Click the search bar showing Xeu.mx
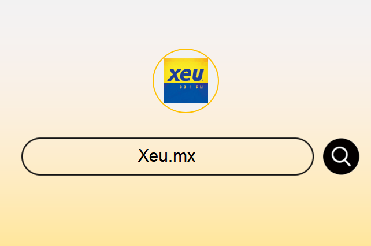 [x=168, y=156]
